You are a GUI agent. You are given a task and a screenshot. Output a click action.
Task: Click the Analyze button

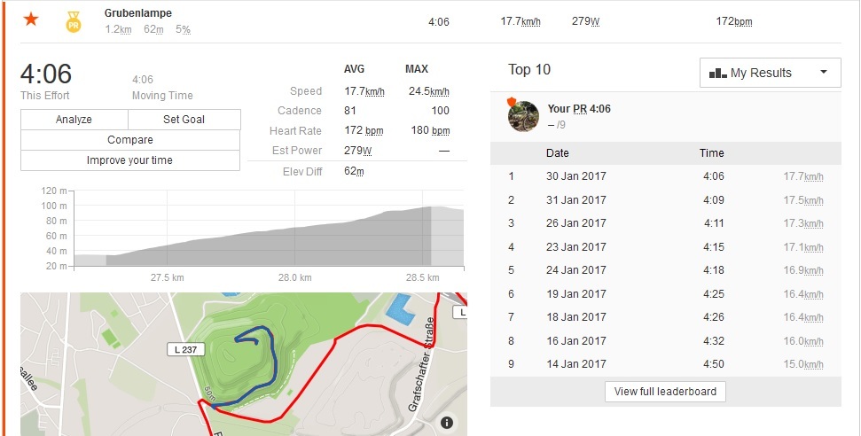tap(74, 120)
